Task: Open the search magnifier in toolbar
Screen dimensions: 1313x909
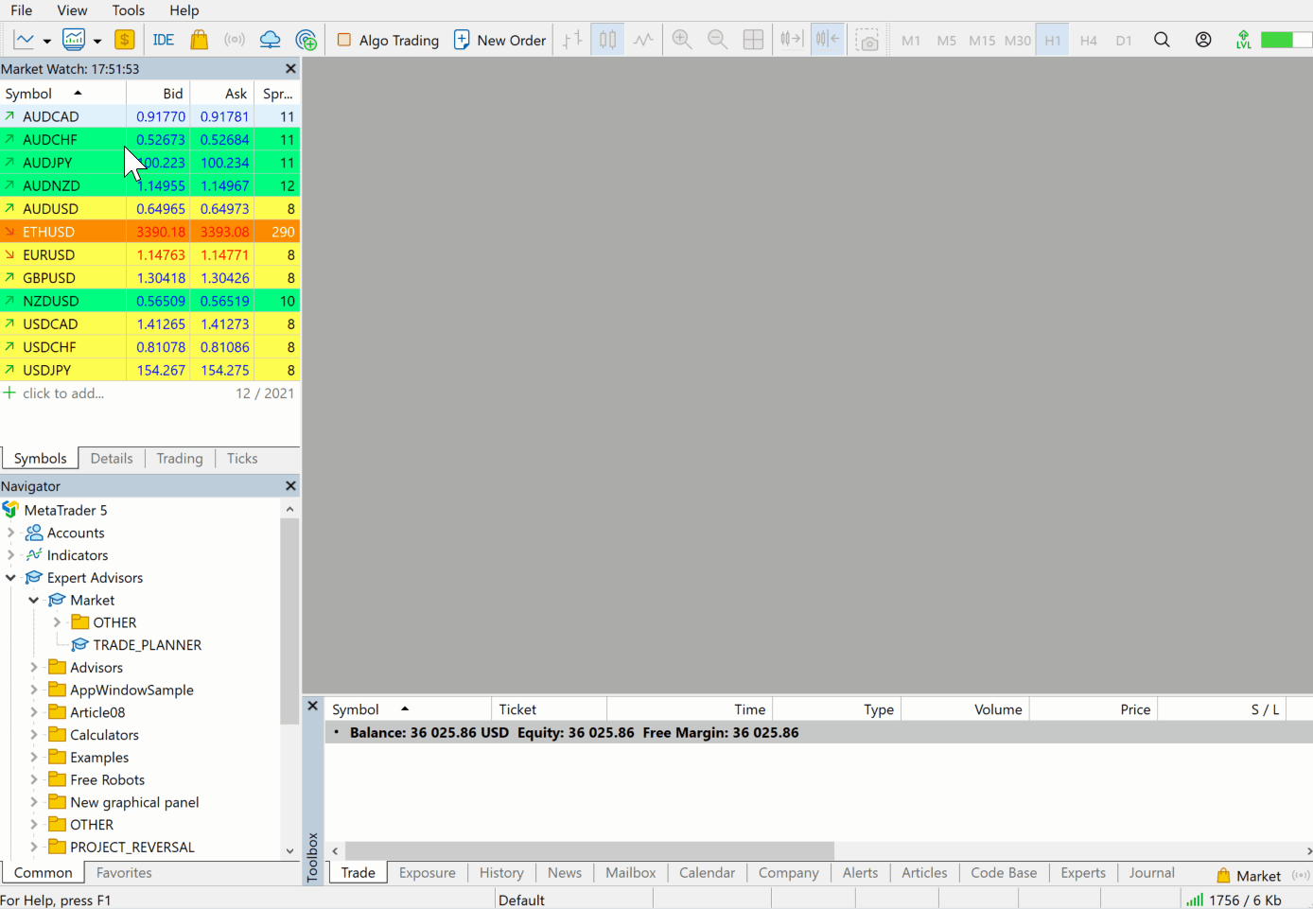Action: (x=1162, y=40)
